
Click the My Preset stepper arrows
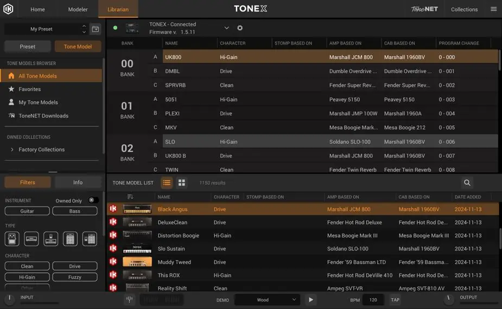(x=84, y=29)
